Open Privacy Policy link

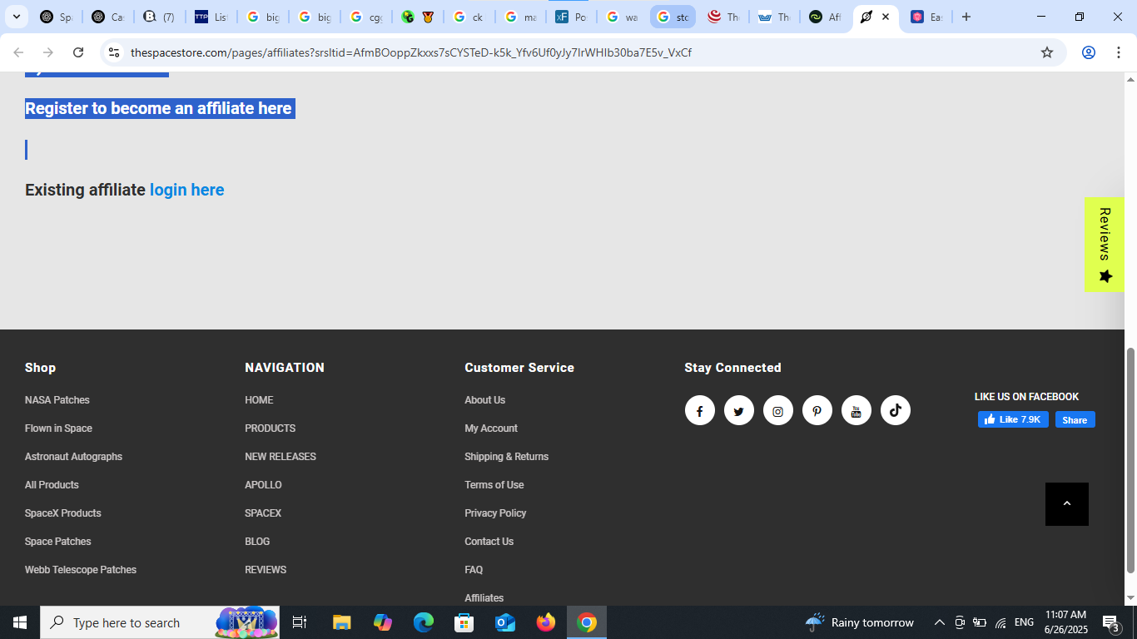(x=495, y=513)
